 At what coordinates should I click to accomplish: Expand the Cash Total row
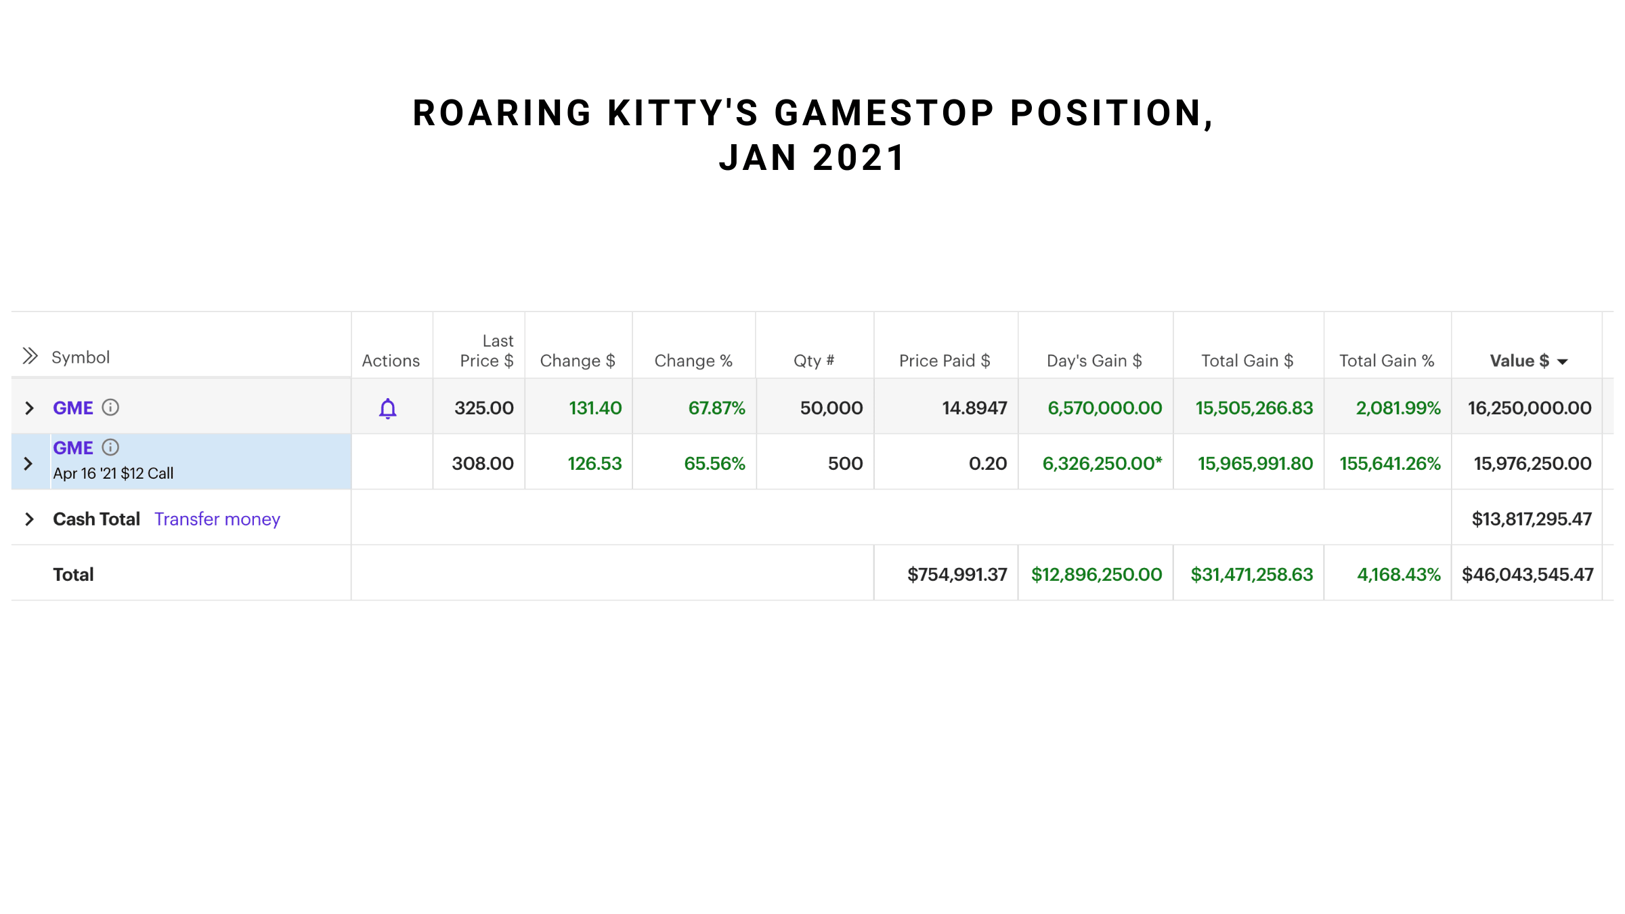pos(29,519)
